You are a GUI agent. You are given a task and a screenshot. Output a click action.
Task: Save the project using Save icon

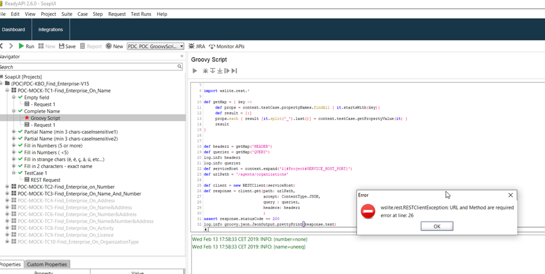click(67, 46)
